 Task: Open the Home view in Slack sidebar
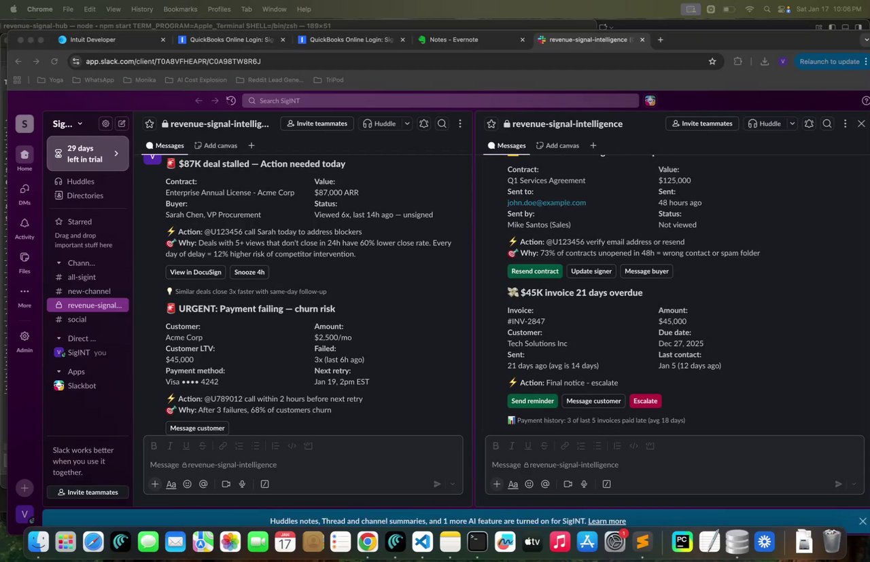click(24, 155)
